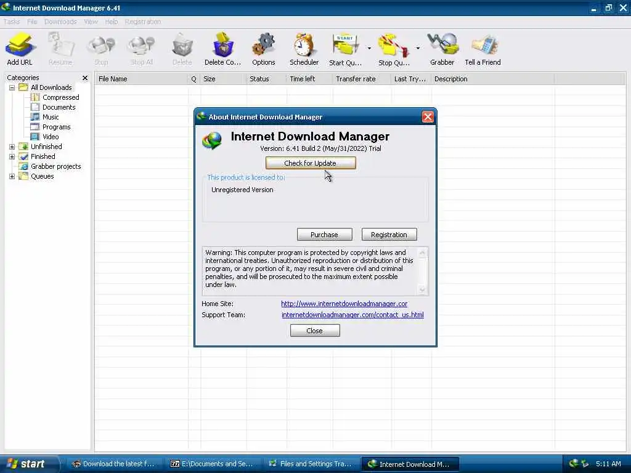Click the Tell a Friend icon

484,45
